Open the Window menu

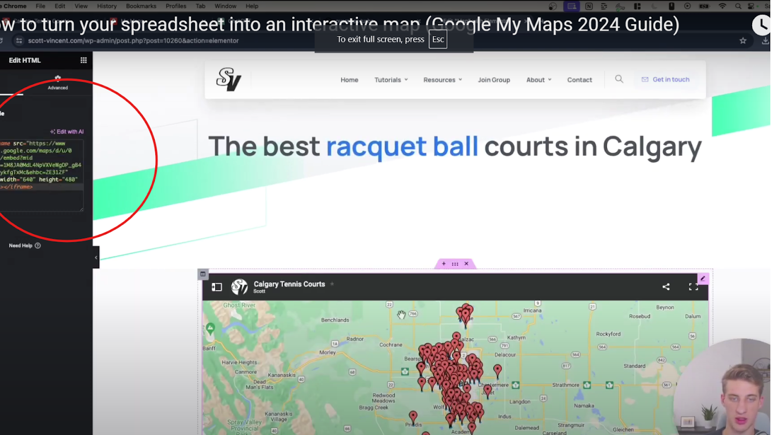click(x=225, y=6)
